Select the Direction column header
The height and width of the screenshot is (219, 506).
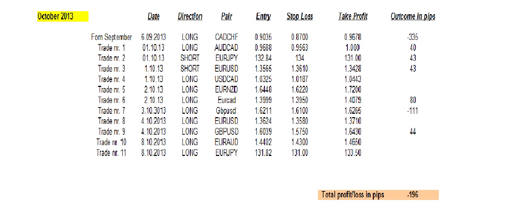190,16
